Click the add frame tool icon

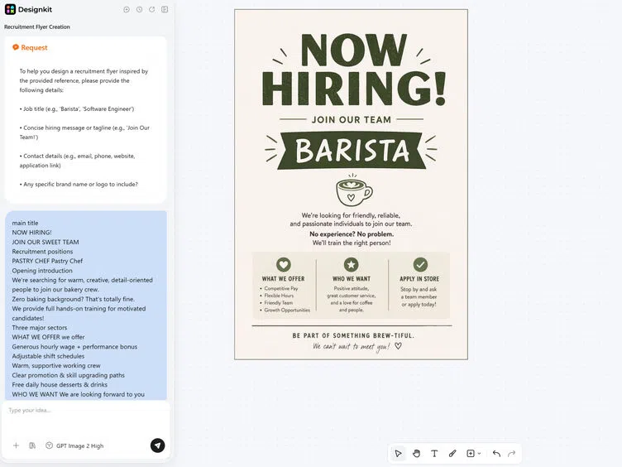tap(471, 454)
